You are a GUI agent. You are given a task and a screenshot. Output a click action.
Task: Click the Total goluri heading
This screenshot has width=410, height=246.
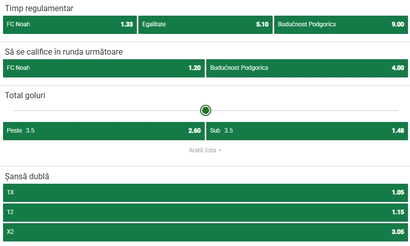pos(25,95)
